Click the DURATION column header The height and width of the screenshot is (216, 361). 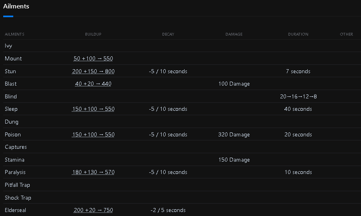tap(298, 34)
